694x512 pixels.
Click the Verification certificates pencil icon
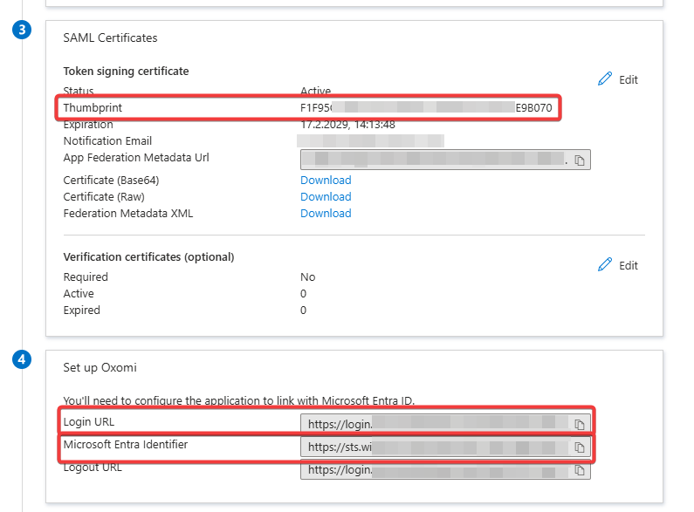605,265
